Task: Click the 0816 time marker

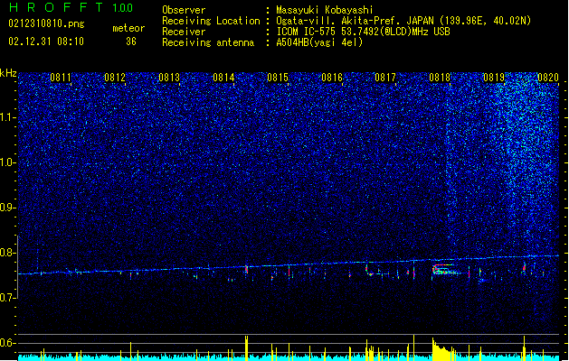Action: point(332,78)
